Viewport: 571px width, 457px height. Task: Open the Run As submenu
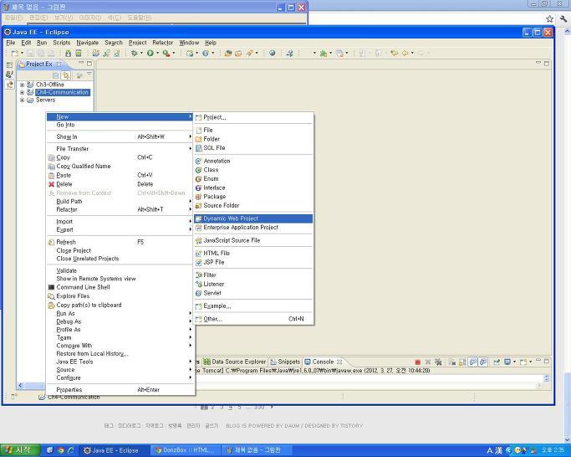120,314
